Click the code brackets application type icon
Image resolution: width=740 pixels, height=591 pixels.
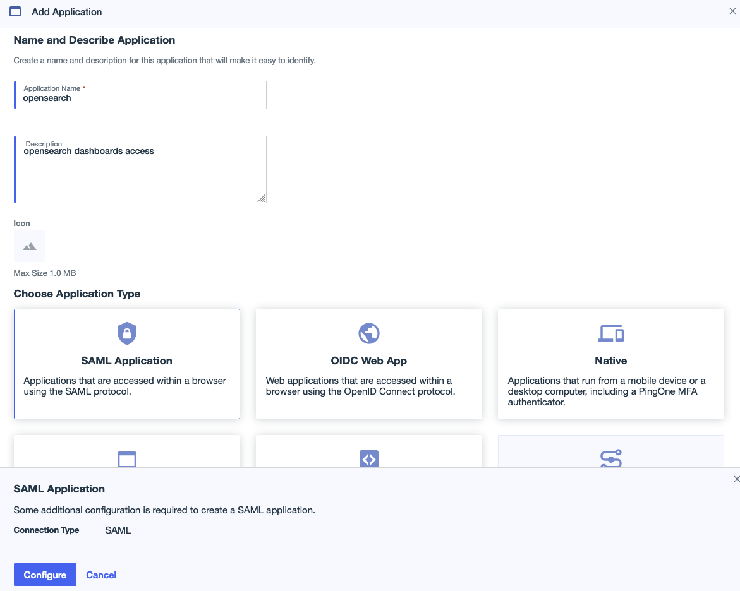point(368,459)
